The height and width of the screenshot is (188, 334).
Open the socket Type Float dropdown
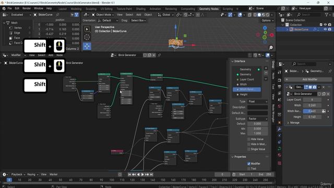click(257, 101)
